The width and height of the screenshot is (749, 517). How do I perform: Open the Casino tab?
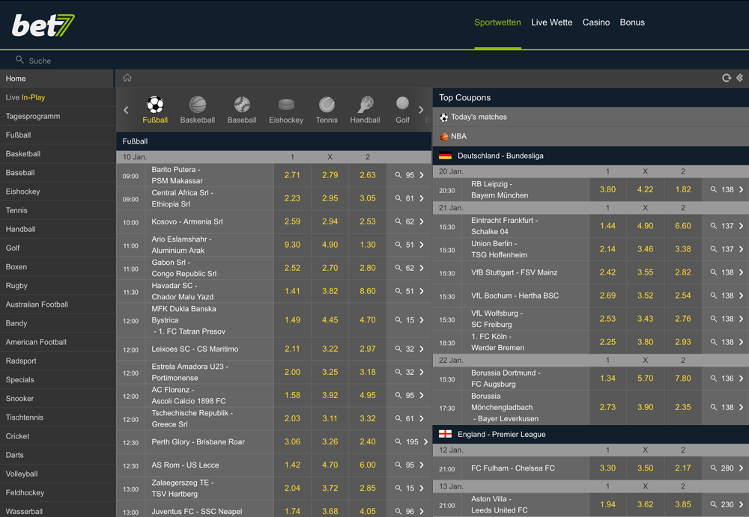click(x=596, y=22)
